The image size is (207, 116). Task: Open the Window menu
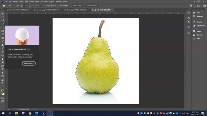pyautogui.click(x=59, y=2)
